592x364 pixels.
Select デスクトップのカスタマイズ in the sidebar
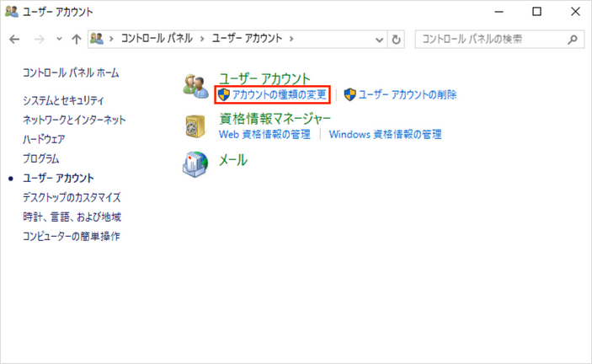72,197
